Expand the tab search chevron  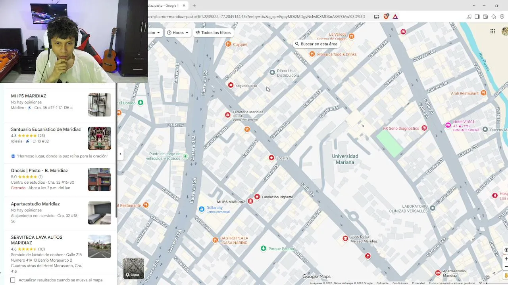[x=474, y=6]
